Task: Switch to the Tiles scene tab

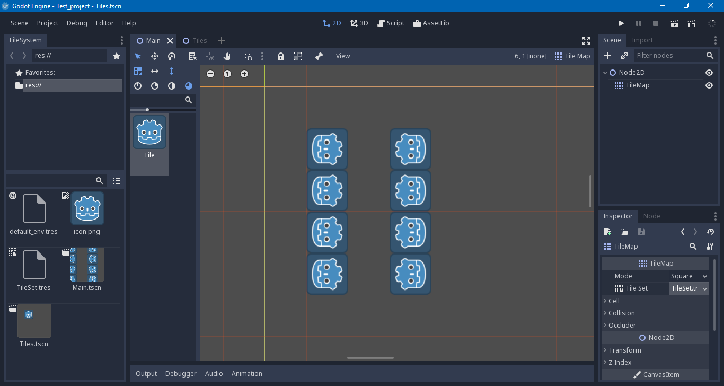Action: pyautogui.click(x=195, y=41)
